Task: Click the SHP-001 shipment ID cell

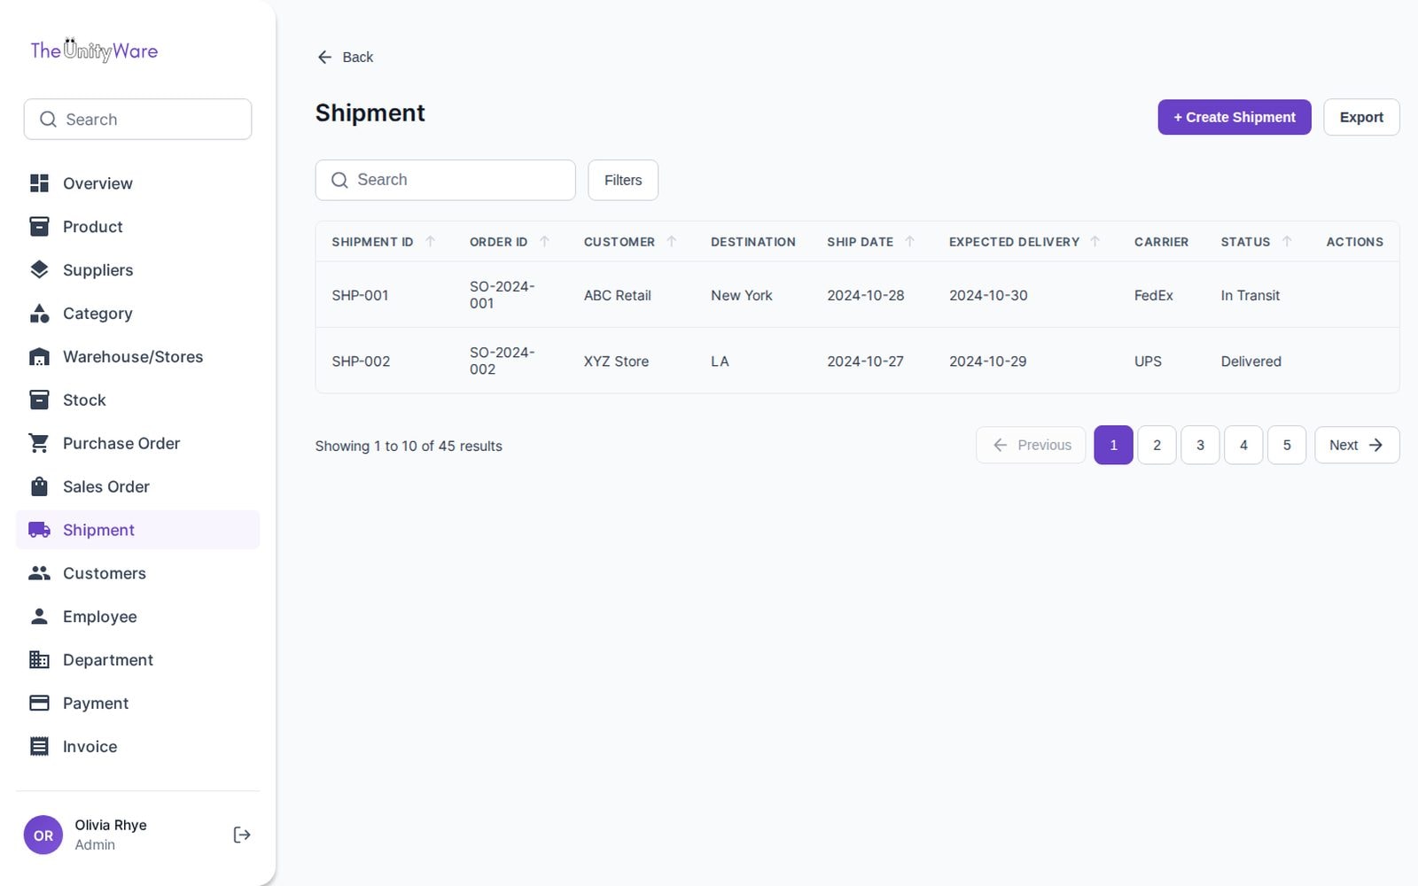Action: pyautogui.click(x=360, y=295)
